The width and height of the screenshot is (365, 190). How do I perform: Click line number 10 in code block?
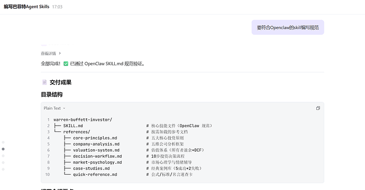48,175
